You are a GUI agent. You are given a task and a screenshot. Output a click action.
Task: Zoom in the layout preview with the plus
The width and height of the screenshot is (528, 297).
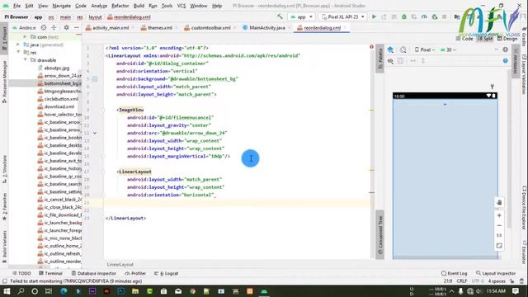click(499, 215)
